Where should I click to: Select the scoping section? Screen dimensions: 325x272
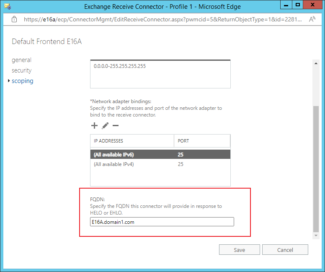[x=22, y=81]
